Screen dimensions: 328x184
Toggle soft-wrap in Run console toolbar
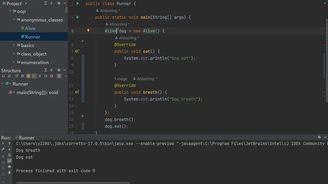9,155
